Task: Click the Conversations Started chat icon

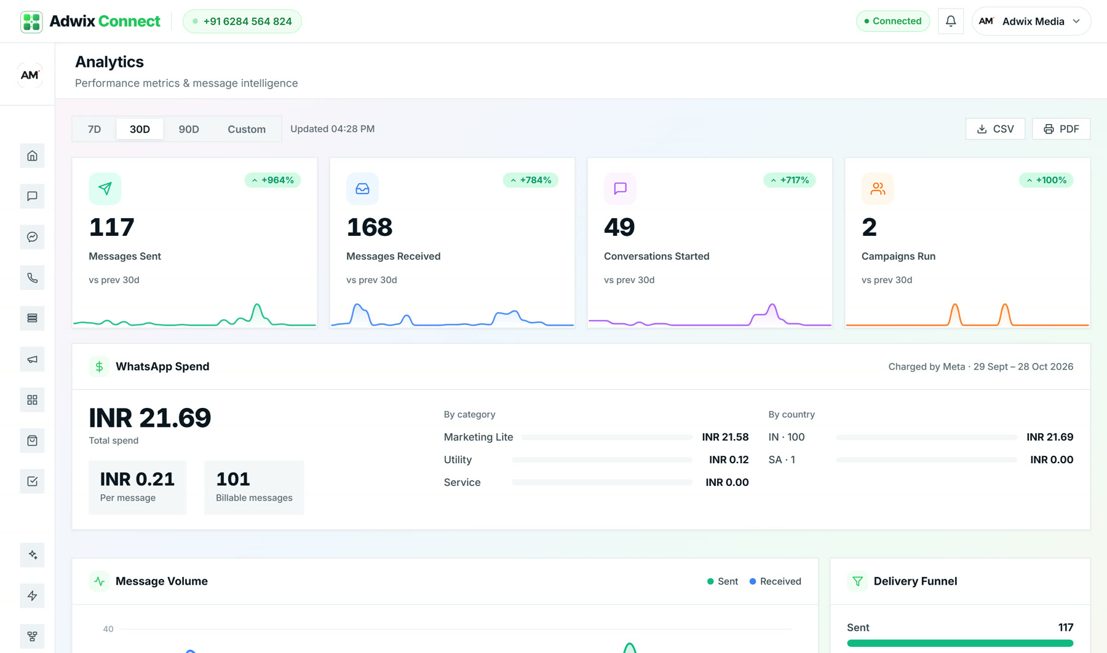Action: (x=620, y=189)
